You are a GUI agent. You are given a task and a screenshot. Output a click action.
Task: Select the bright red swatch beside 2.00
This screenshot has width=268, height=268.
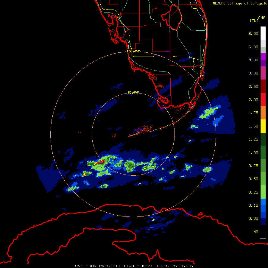[263, 99]
